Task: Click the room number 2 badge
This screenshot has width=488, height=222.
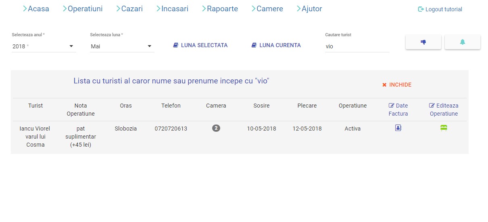Action: [x=216, y=128]
